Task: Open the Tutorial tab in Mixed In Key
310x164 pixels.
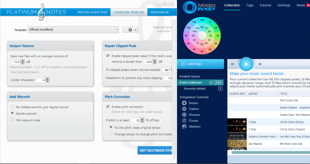Action: point(265,5)
